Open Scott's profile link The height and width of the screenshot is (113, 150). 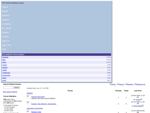[x=4, y=81]
